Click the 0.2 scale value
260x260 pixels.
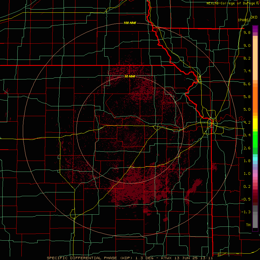click(x=247, y=187)
